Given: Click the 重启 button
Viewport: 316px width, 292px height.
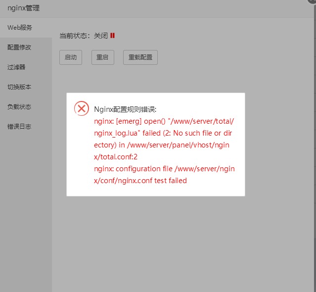Looking at the screenshot, I should pos(103,57).
